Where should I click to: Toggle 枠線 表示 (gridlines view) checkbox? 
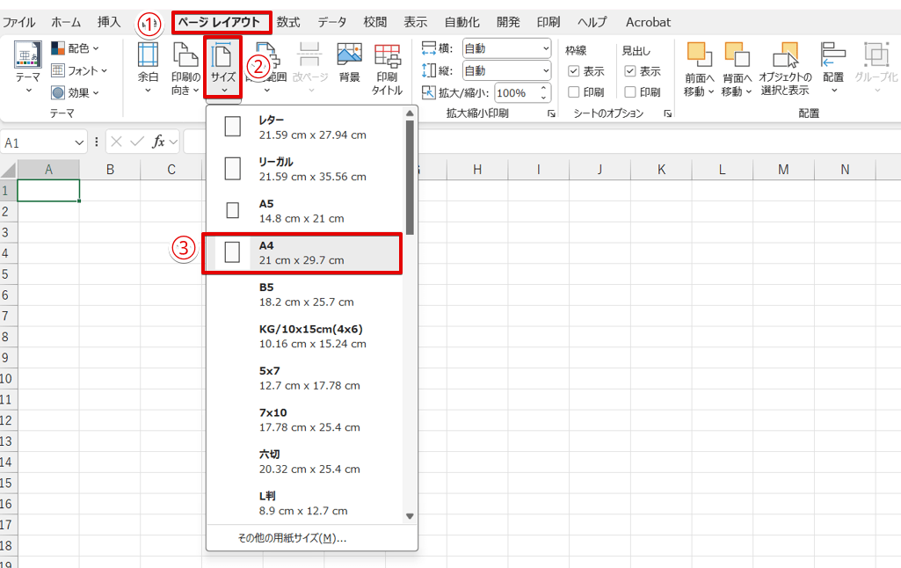tap(574, 71)
